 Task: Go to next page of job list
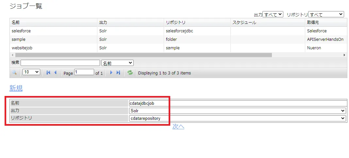[x=111, y=72]
